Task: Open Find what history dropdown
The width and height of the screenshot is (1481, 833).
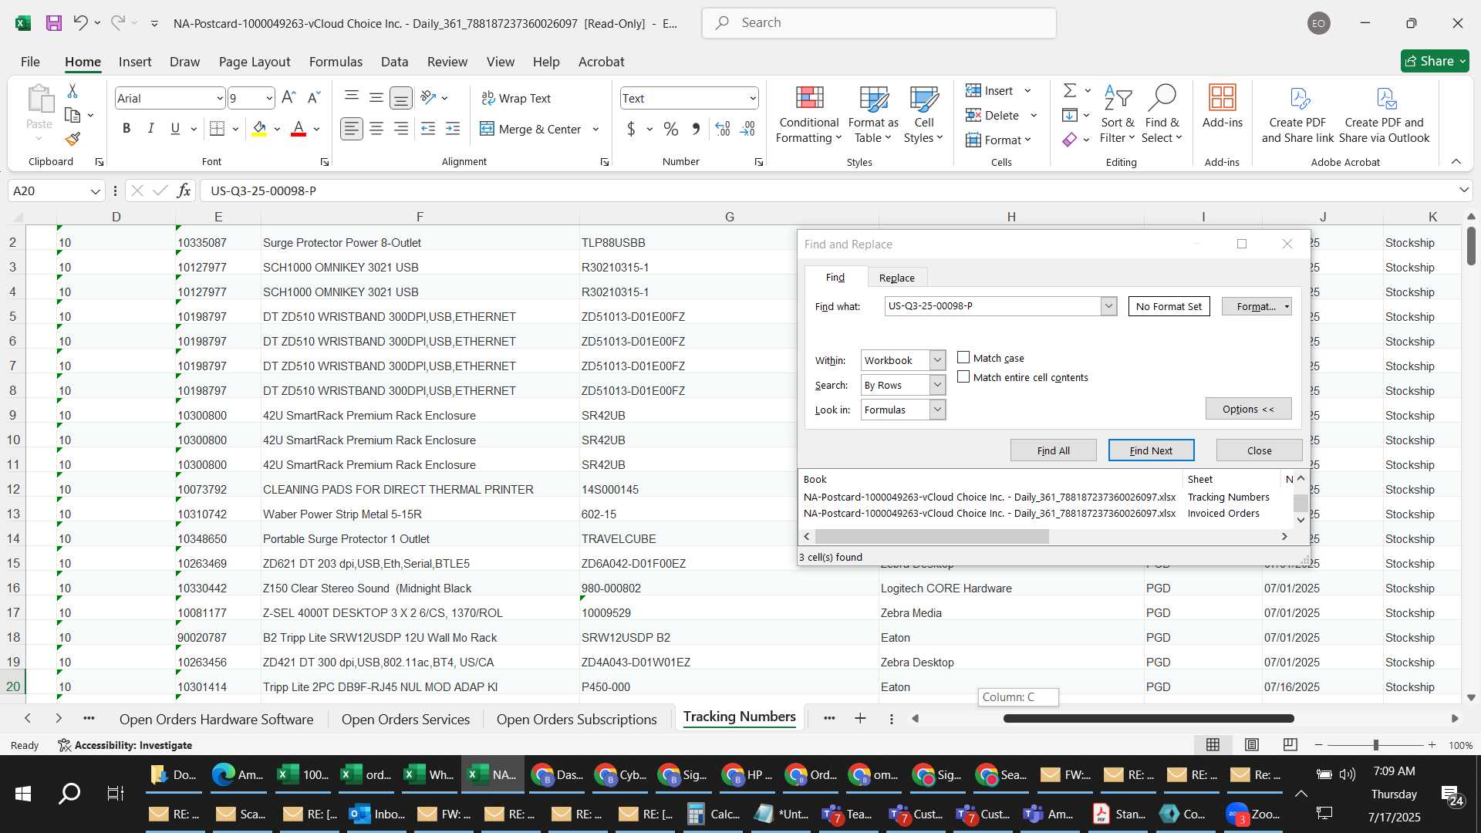Action: 1108,306
